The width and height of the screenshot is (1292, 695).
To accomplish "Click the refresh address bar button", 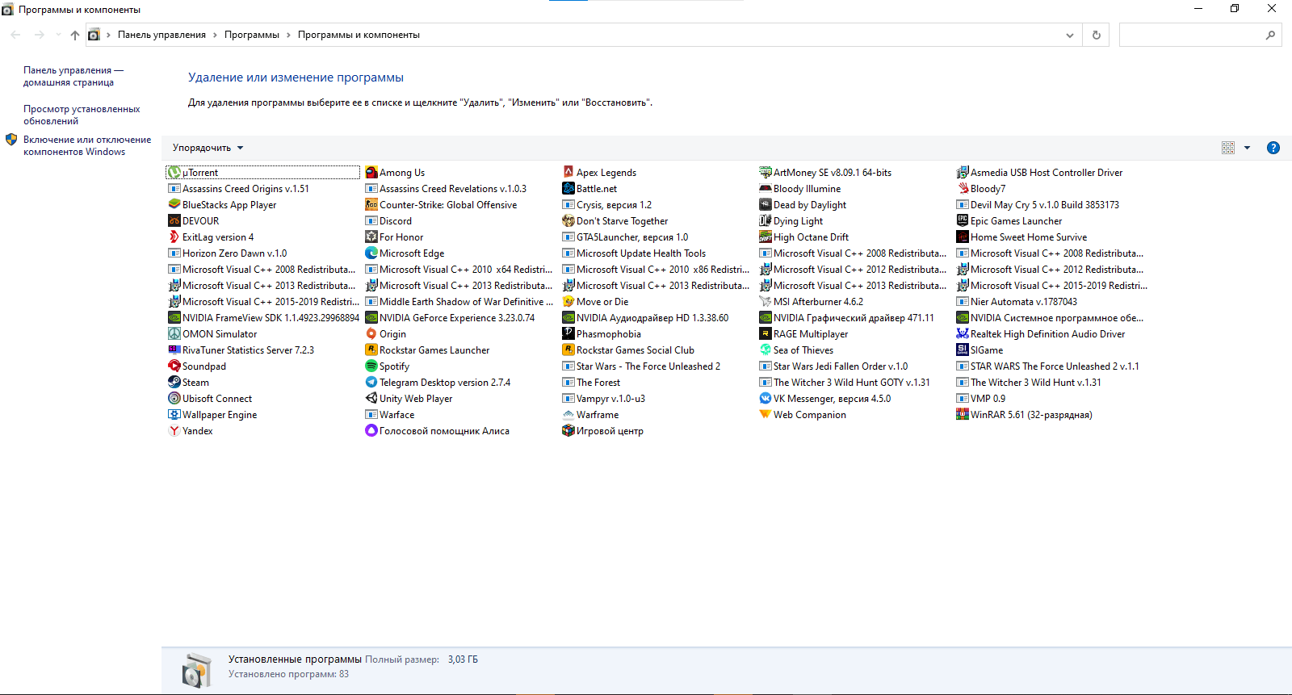I will [1097, 35].
